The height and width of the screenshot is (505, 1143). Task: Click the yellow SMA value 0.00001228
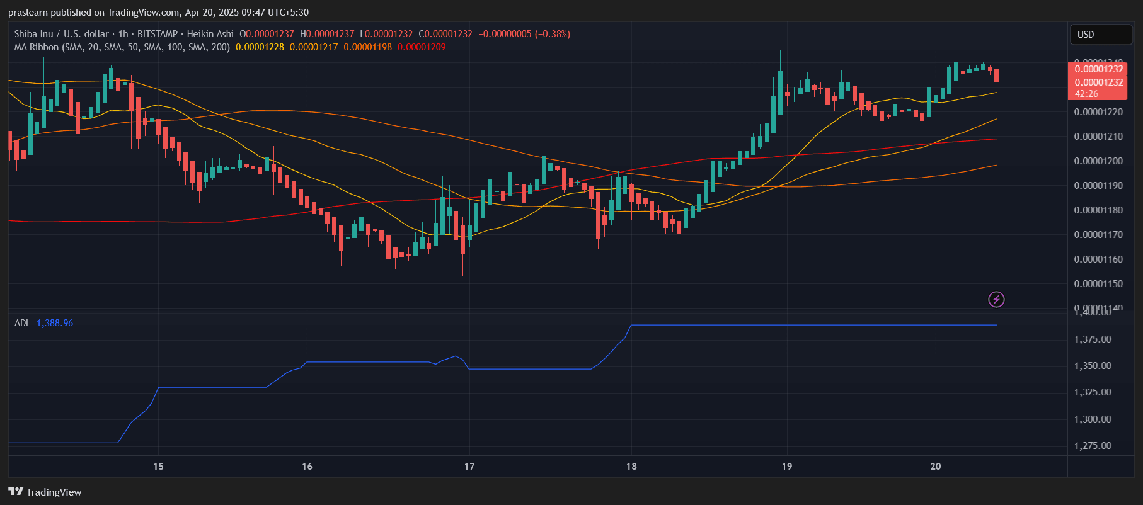260,47
